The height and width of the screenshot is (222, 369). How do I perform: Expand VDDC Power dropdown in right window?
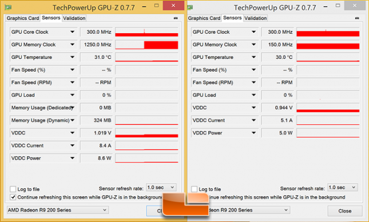pyautogui.click(x=253, y=133)
